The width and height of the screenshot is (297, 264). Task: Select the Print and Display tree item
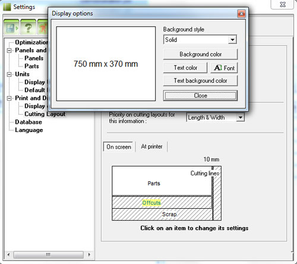[x=31, y=98]
